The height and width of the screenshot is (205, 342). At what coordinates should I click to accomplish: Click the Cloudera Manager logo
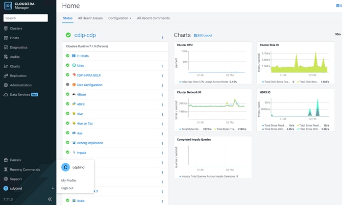coord(19,6)
